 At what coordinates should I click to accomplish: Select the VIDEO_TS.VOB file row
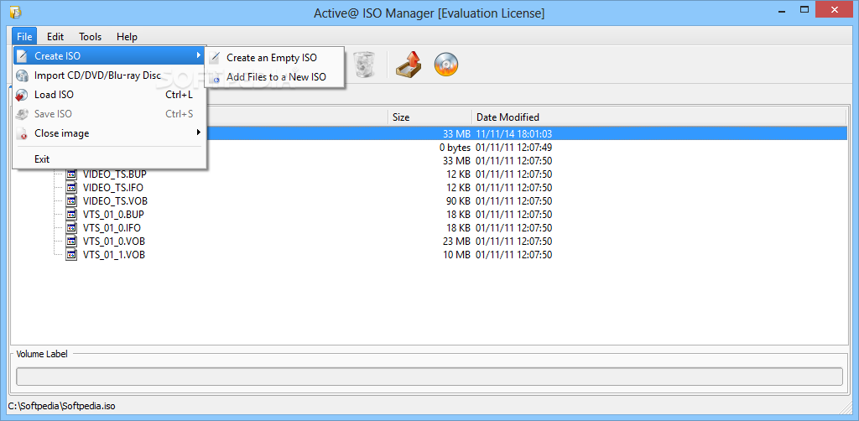429,201
